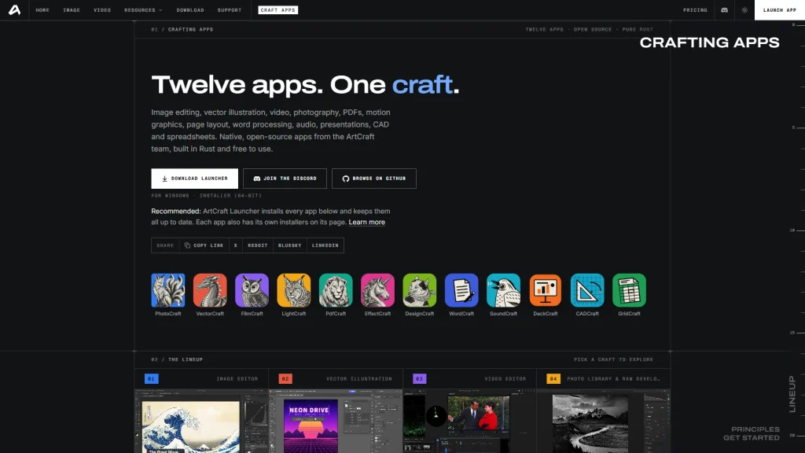This screenshot has width=805, height=453.
Task: Open the FilmCraft owl app icon
Action: (x=252, y=290)
